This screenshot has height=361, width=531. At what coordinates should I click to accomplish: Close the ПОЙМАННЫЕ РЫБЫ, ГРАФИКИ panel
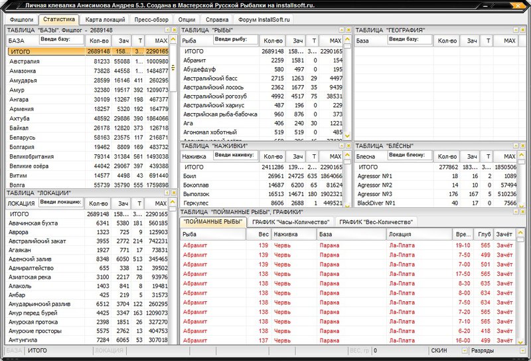click(522, 211)
